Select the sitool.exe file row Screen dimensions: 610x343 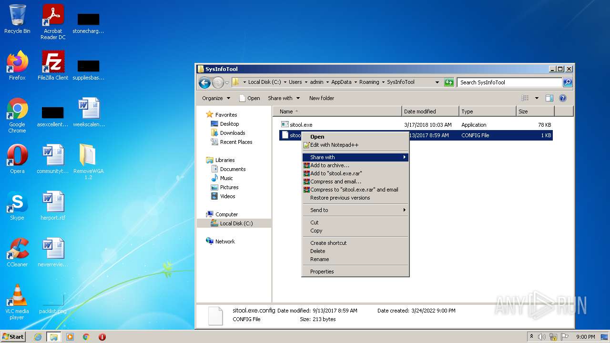pyautogui.click(x=416, y=125)
